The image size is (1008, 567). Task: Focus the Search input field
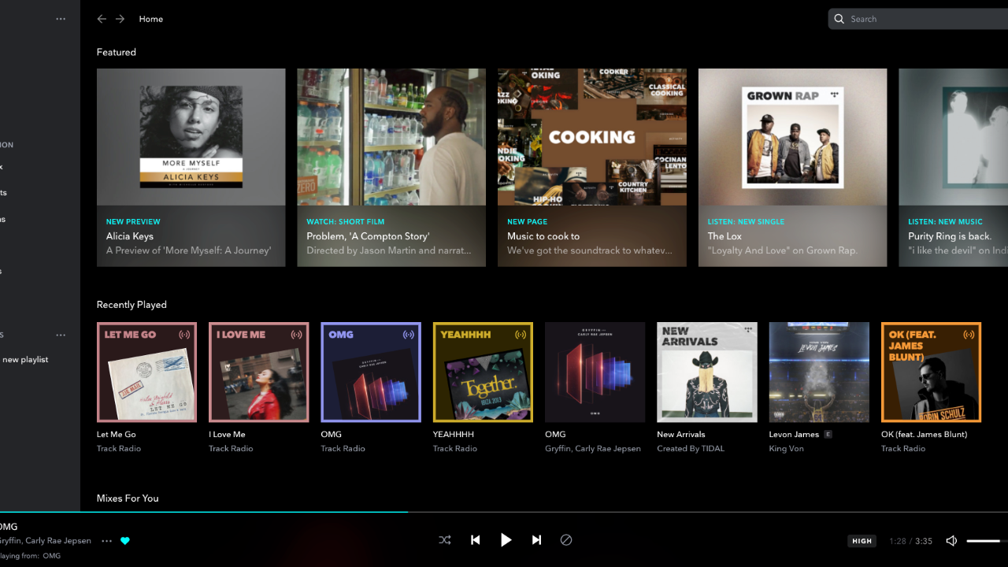[918, 19]
